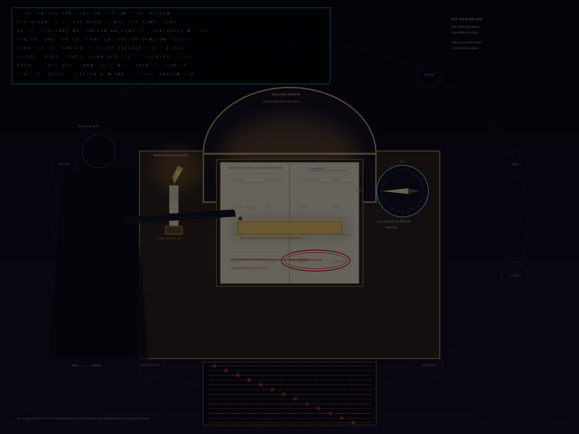Select the UNSAY circle node on the ring
The image size is (579, 434).
pos(64,275)
